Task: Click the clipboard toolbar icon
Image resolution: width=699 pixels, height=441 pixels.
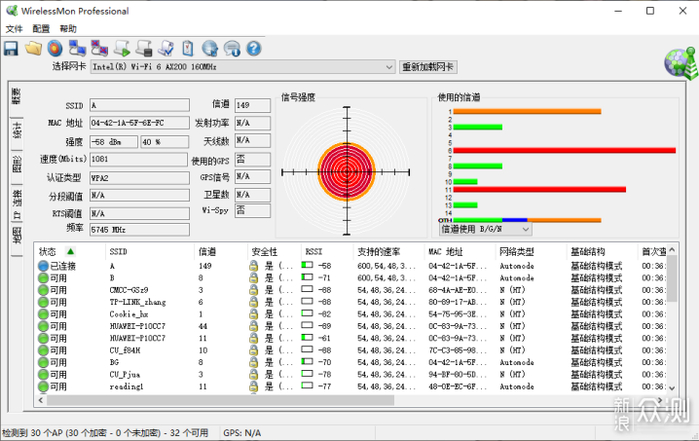Action: click(x=188, y=48)
